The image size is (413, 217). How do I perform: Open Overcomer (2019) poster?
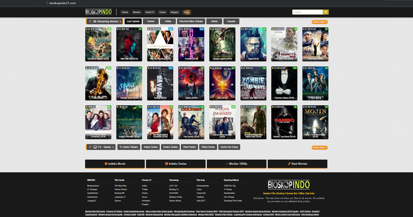(315, 44)
